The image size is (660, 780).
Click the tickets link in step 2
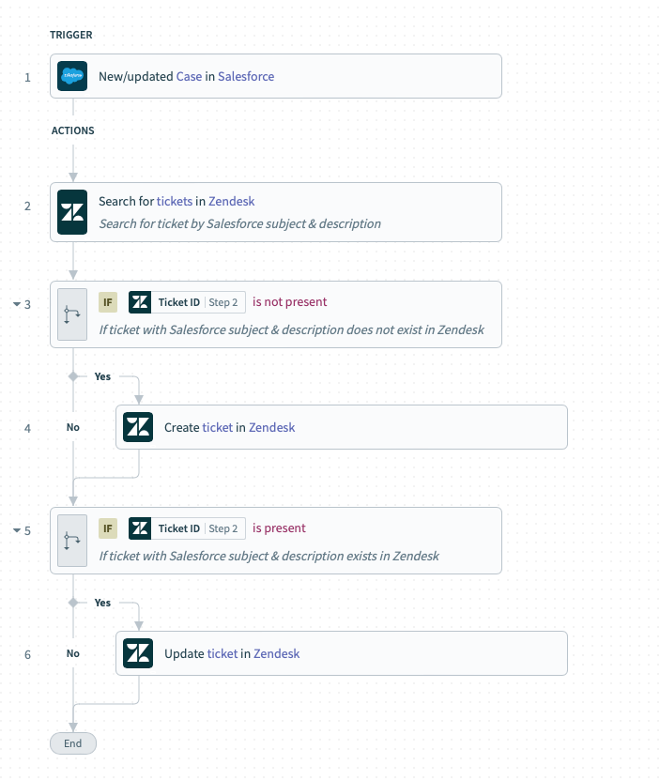[175, 202]
